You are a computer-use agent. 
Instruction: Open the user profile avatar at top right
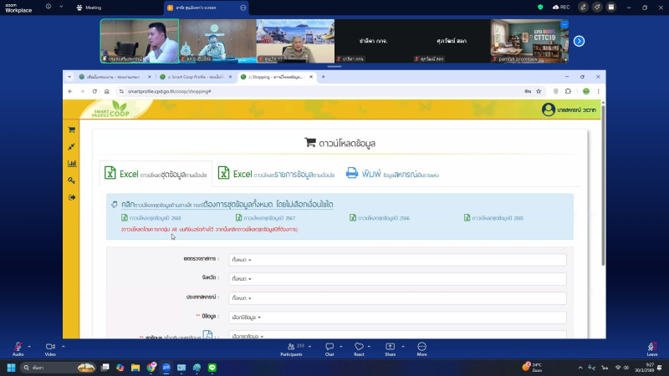548,109
